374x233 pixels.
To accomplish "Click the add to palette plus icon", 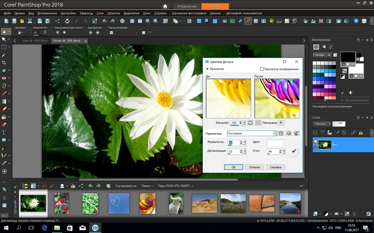I will pos(350,93).
